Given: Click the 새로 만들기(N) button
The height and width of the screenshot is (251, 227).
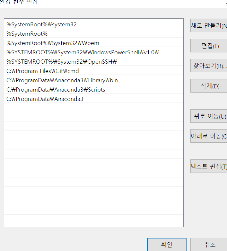Looking at the screenshot, I should pyautogui.click(x=209, y=25).
